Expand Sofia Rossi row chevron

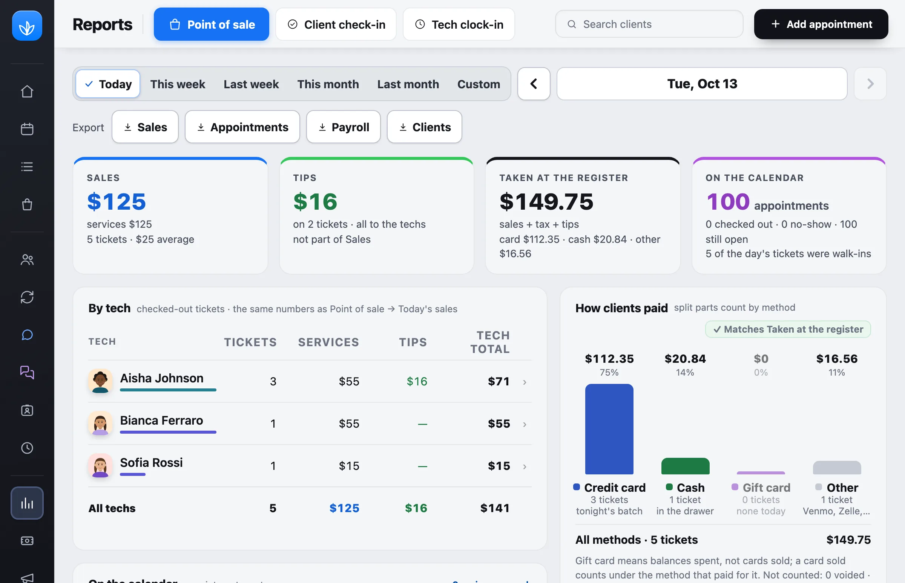click(x=525, y=466)
